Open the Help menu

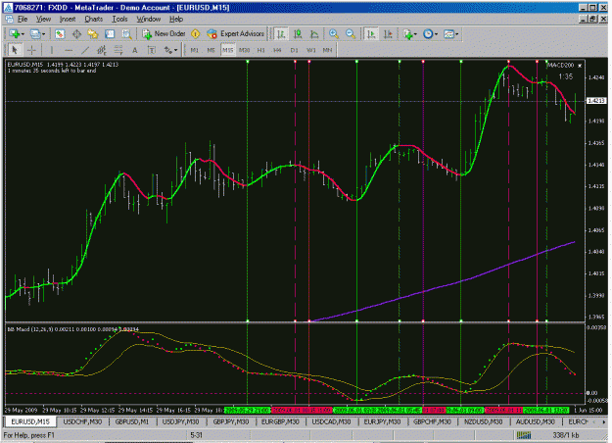pos(176,19)
